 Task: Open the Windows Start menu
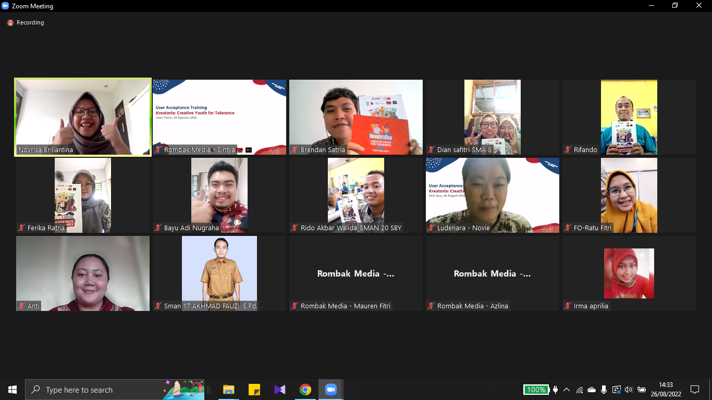click(x=13, y=390)
